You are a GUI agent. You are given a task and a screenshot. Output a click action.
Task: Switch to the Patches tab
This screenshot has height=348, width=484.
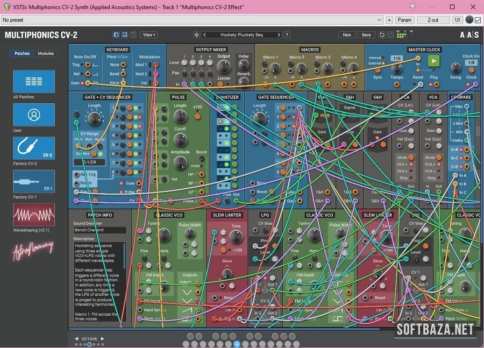[x=22, y=54]
